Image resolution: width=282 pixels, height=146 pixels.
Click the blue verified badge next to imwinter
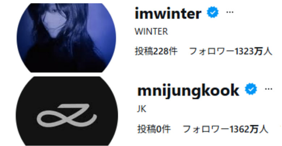point(213,12)
